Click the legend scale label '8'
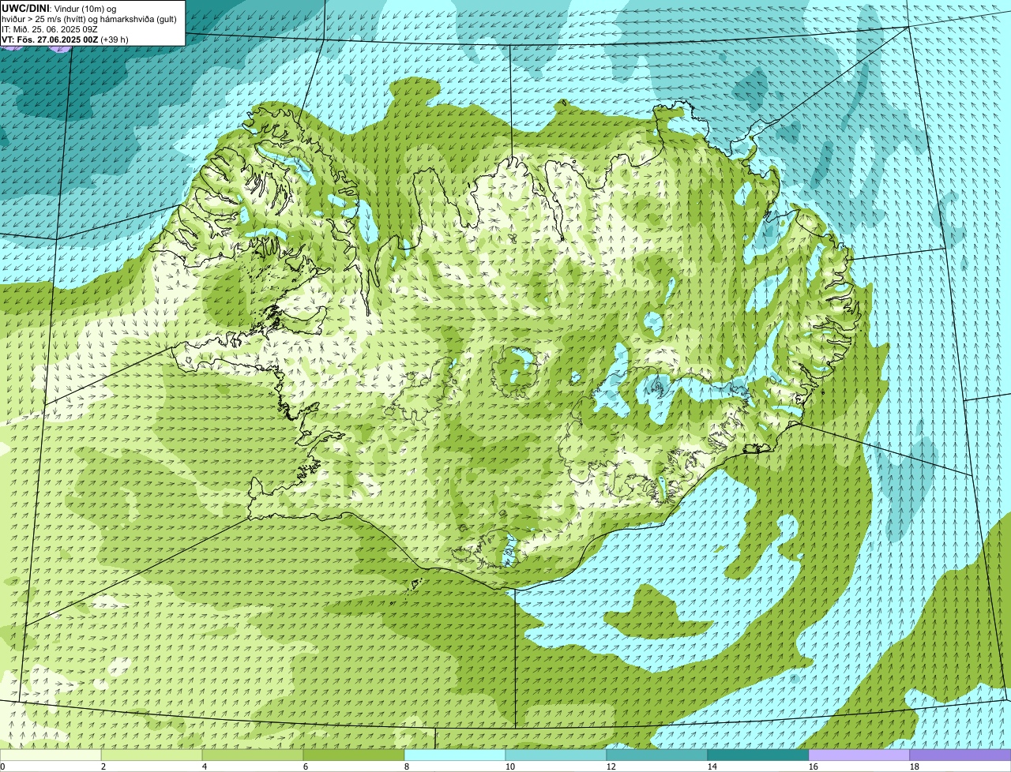This screenshot has height=772, width=1011. [x=407, y=766]
